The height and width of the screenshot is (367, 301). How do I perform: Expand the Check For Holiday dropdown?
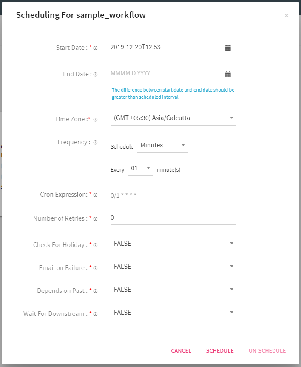click(x=173, y=244)
